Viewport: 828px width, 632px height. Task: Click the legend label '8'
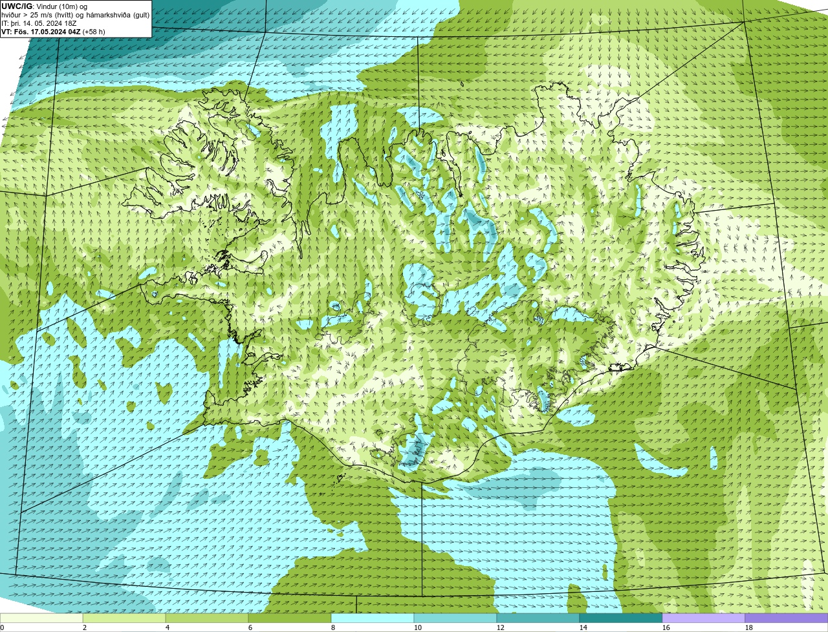point(333,627)
